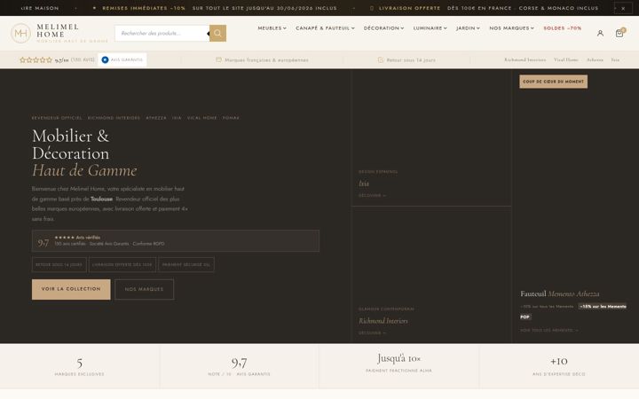This screenshot has width=639, height=399.
Task: Click the Revendeur officiel brands line
Action: pyautogui.click(x=135, y=118)
